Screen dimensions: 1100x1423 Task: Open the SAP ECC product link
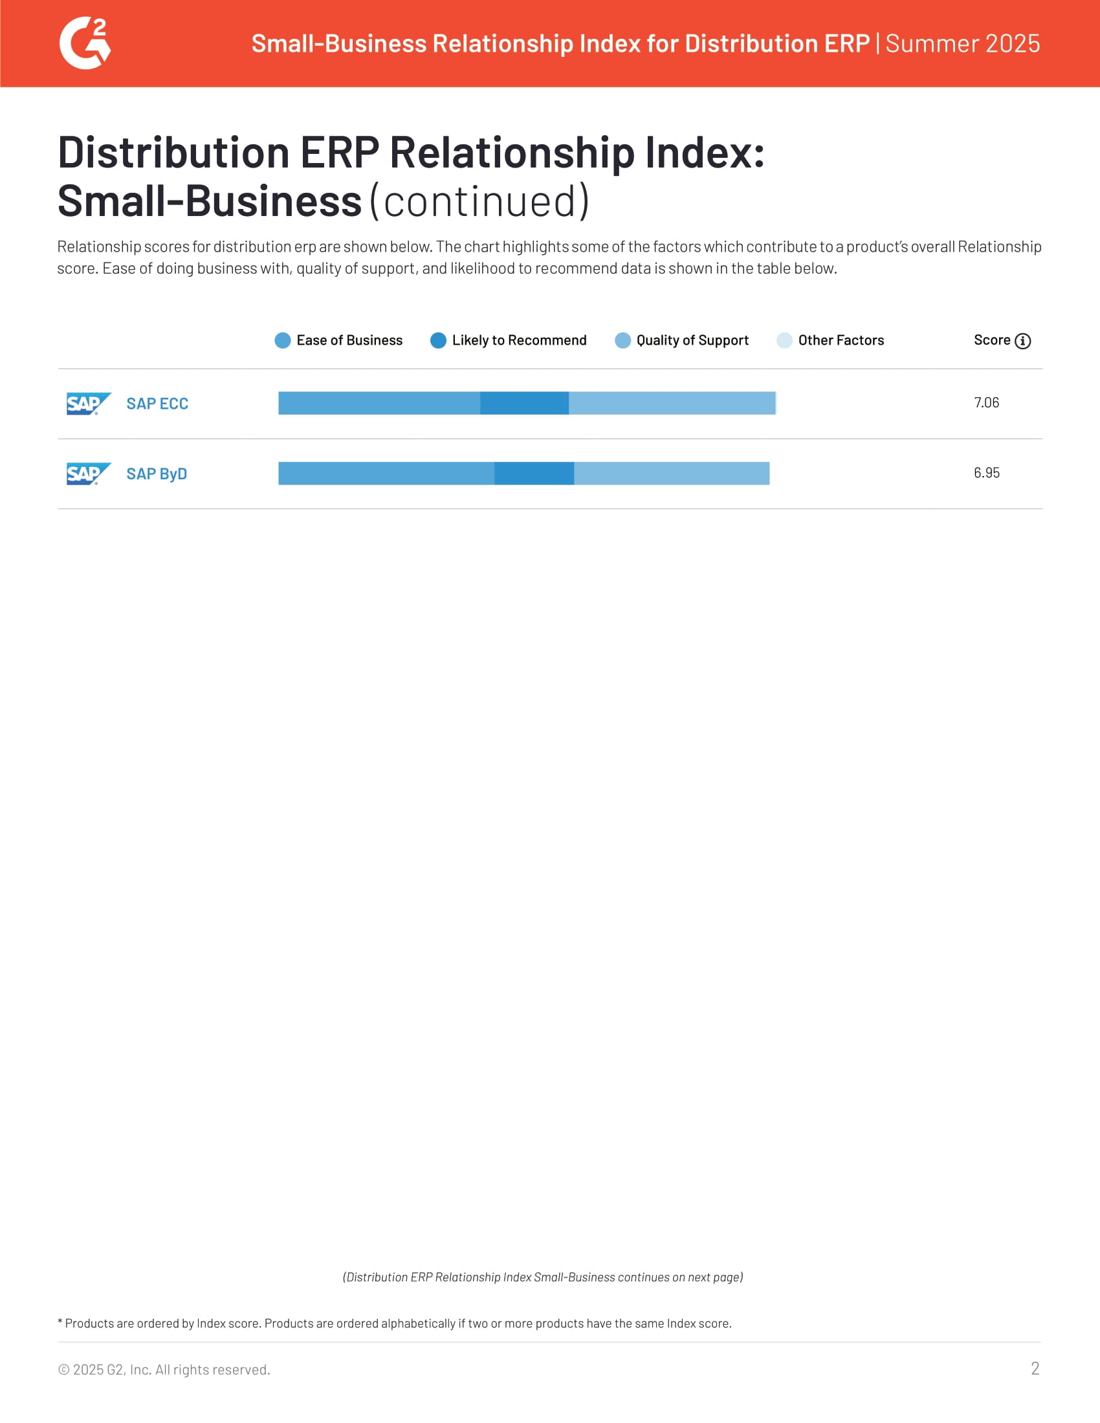(x=157, y=404)
